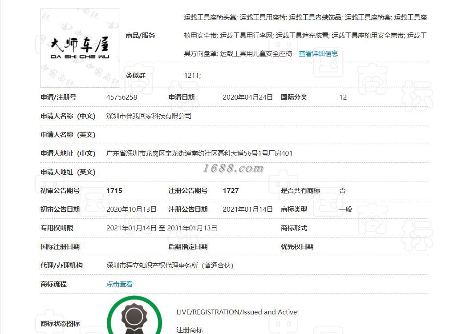Click the 专用权期限 label
466x334 pixels.
[57, 228]
